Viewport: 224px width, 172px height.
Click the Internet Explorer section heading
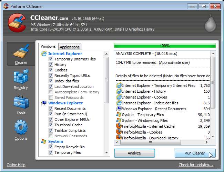point(65,54)
